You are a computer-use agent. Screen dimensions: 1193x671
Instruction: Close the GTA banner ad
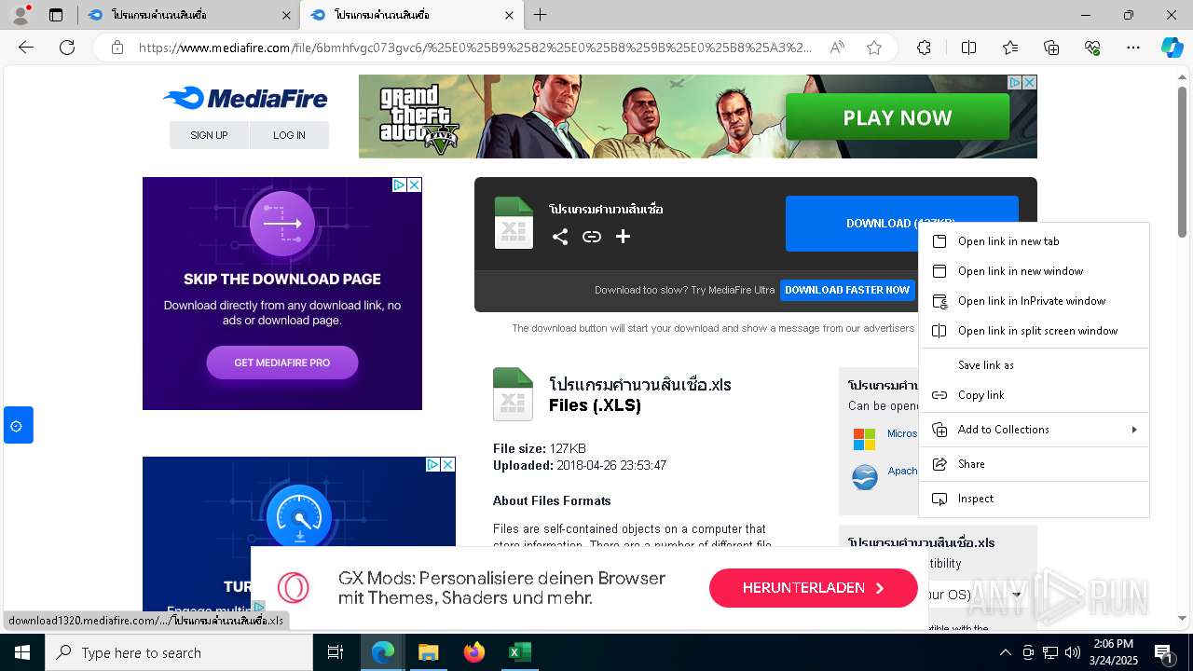pos(1029,83)
